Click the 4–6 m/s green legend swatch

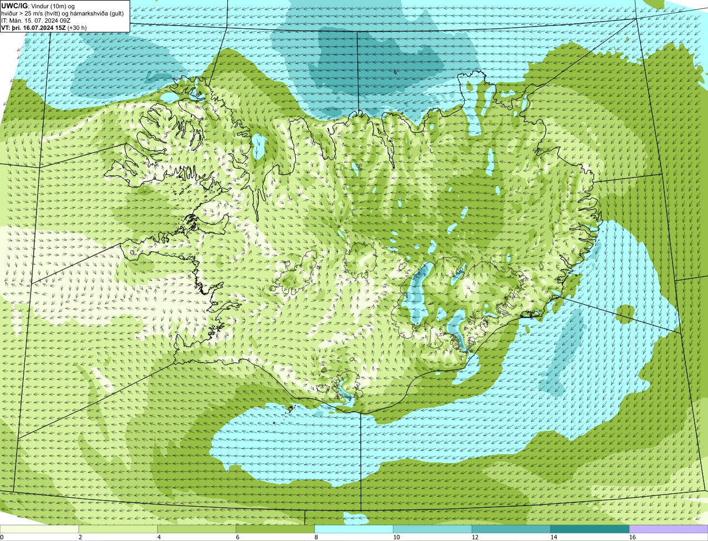(x=196, y=529)
